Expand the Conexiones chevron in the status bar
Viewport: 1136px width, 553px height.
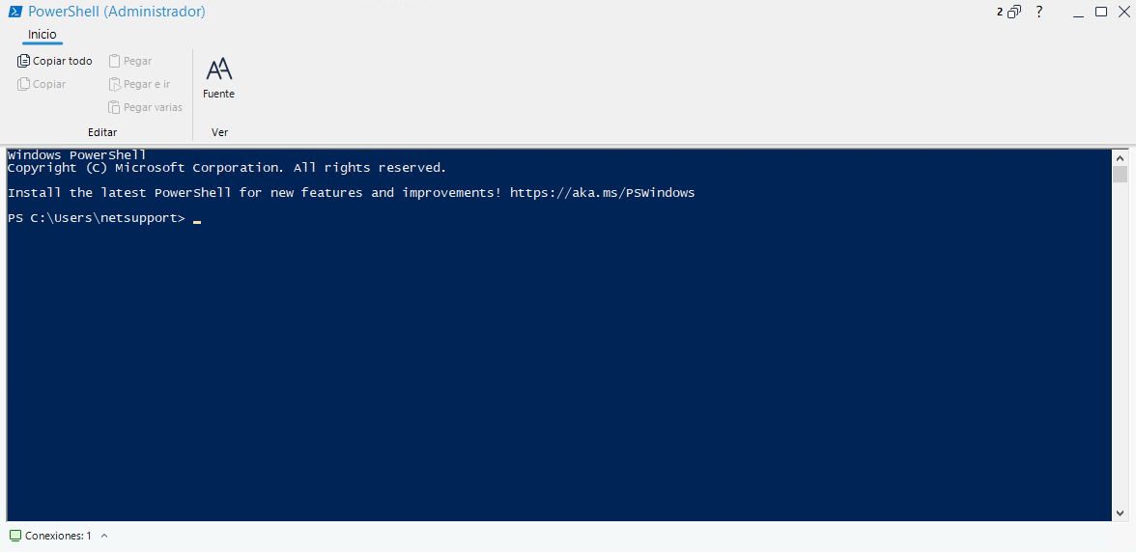click(x=104, y=536)
